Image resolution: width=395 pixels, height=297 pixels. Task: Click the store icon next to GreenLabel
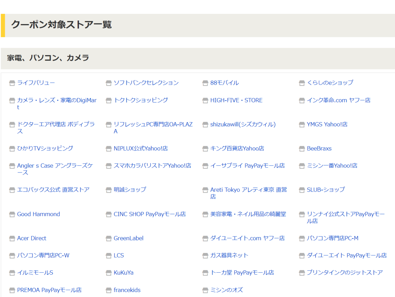109,238
